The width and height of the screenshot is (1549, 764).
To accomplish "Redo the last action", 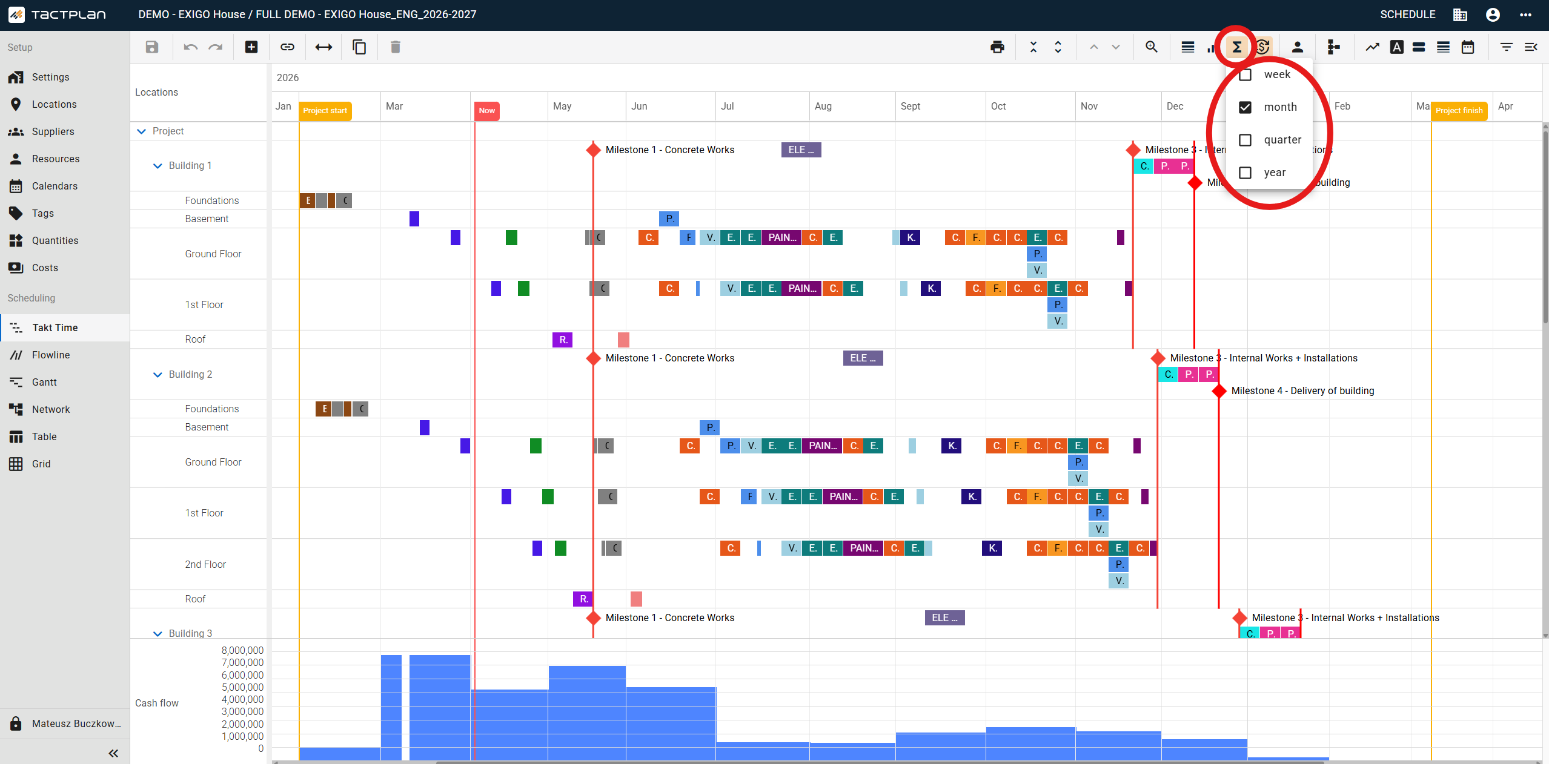I will pos(216,47).
